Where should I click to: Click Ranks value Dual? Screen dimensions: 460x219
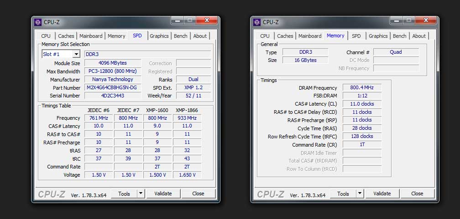193,79
